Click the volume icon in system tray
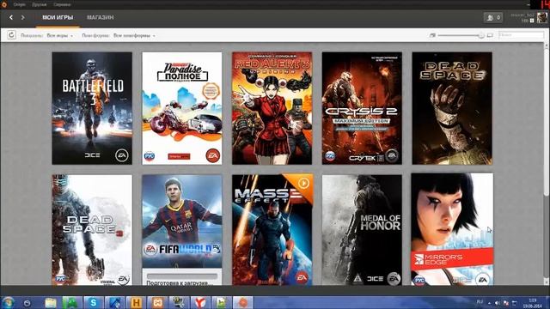550x309 pixels. (x=498, y=303)
